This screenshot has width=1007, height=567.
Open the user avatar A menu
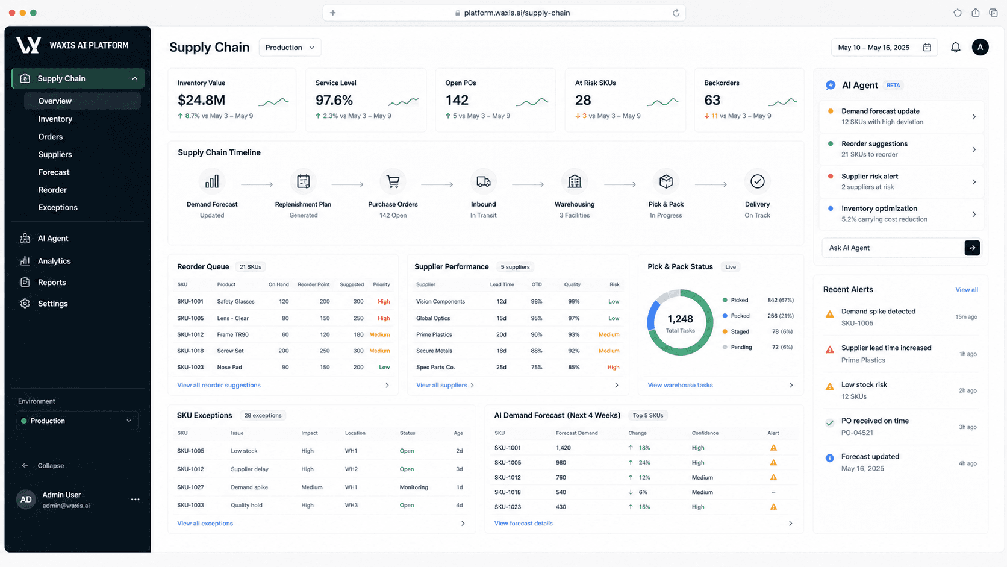tap(980, 47)
